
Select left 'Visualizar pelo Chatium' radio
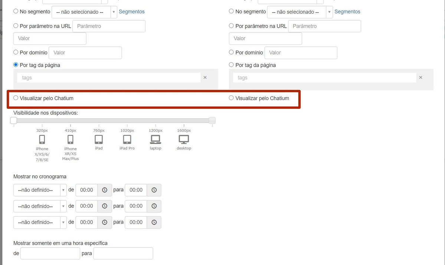(x=16, y=98)
